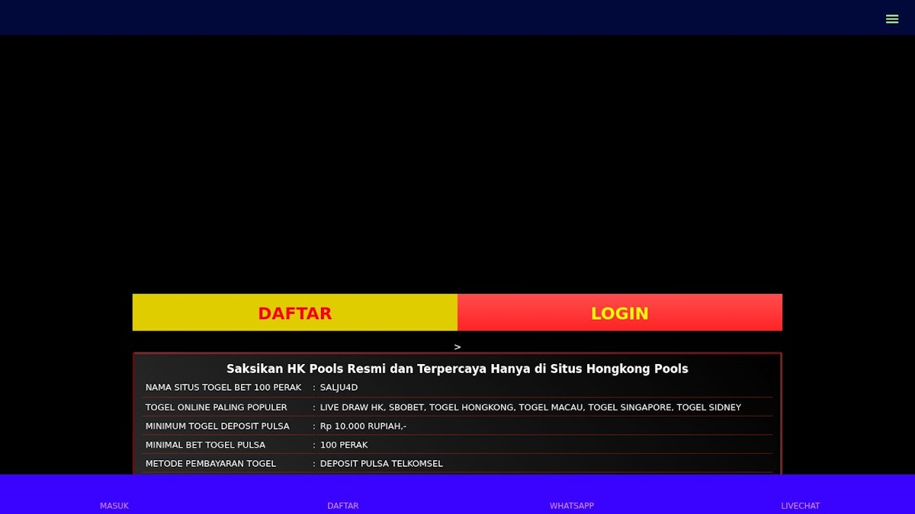
Task: Click the yellow DAFTAR button
Action: (x=294, y=313)
